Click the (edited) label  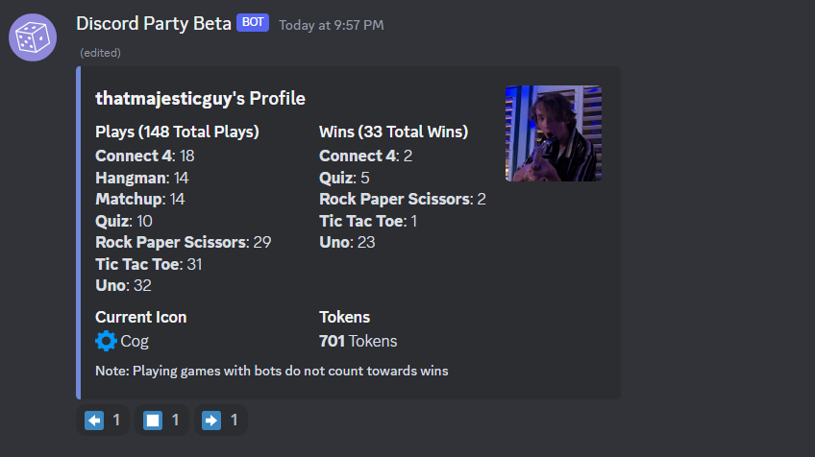click(x=100, y=53)
